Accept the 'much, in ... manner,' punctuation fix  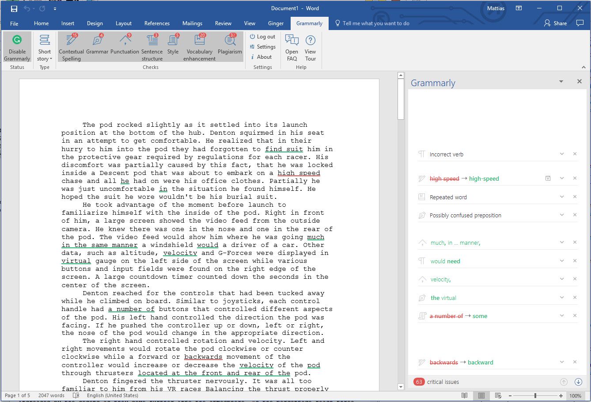coord(455,243)
